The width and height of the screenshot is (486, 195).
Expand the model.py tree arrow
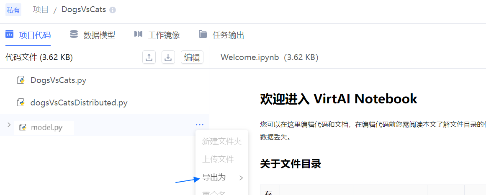pos(9,125)
